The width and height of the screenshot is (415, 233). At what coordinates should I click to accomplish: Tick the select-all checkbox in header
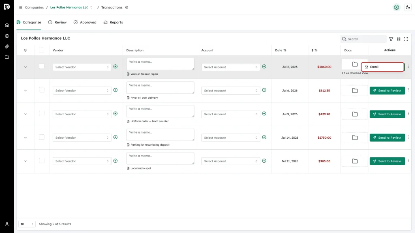[x=42, y=50]
